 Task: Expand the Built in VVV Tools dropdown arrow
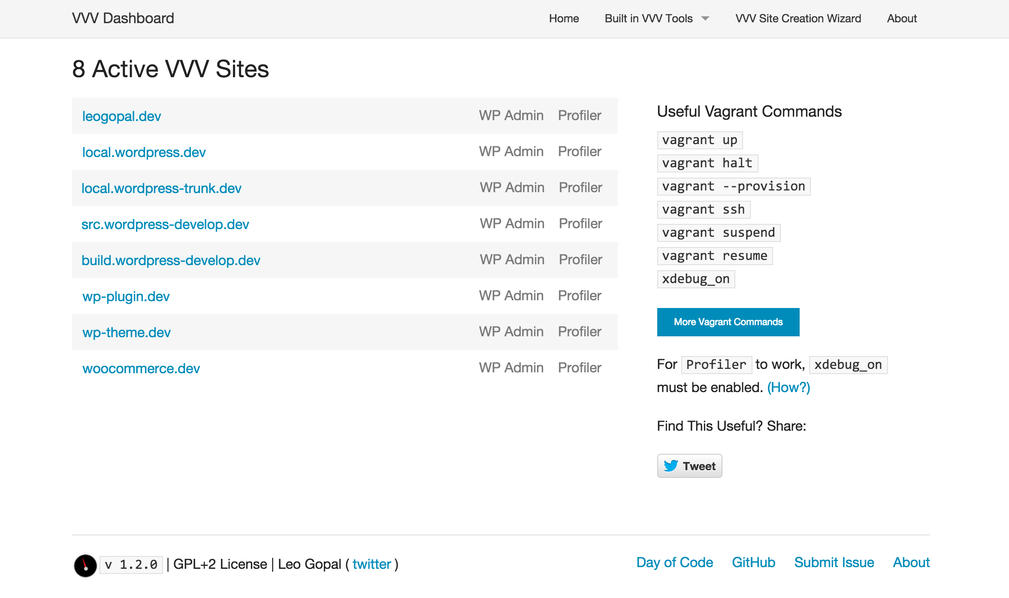pos(705,18)
